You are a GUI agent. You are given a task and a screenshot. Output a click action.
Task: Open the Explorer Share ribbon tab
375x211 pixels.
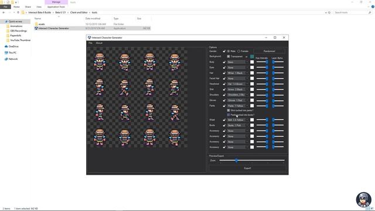coord(28,6)
